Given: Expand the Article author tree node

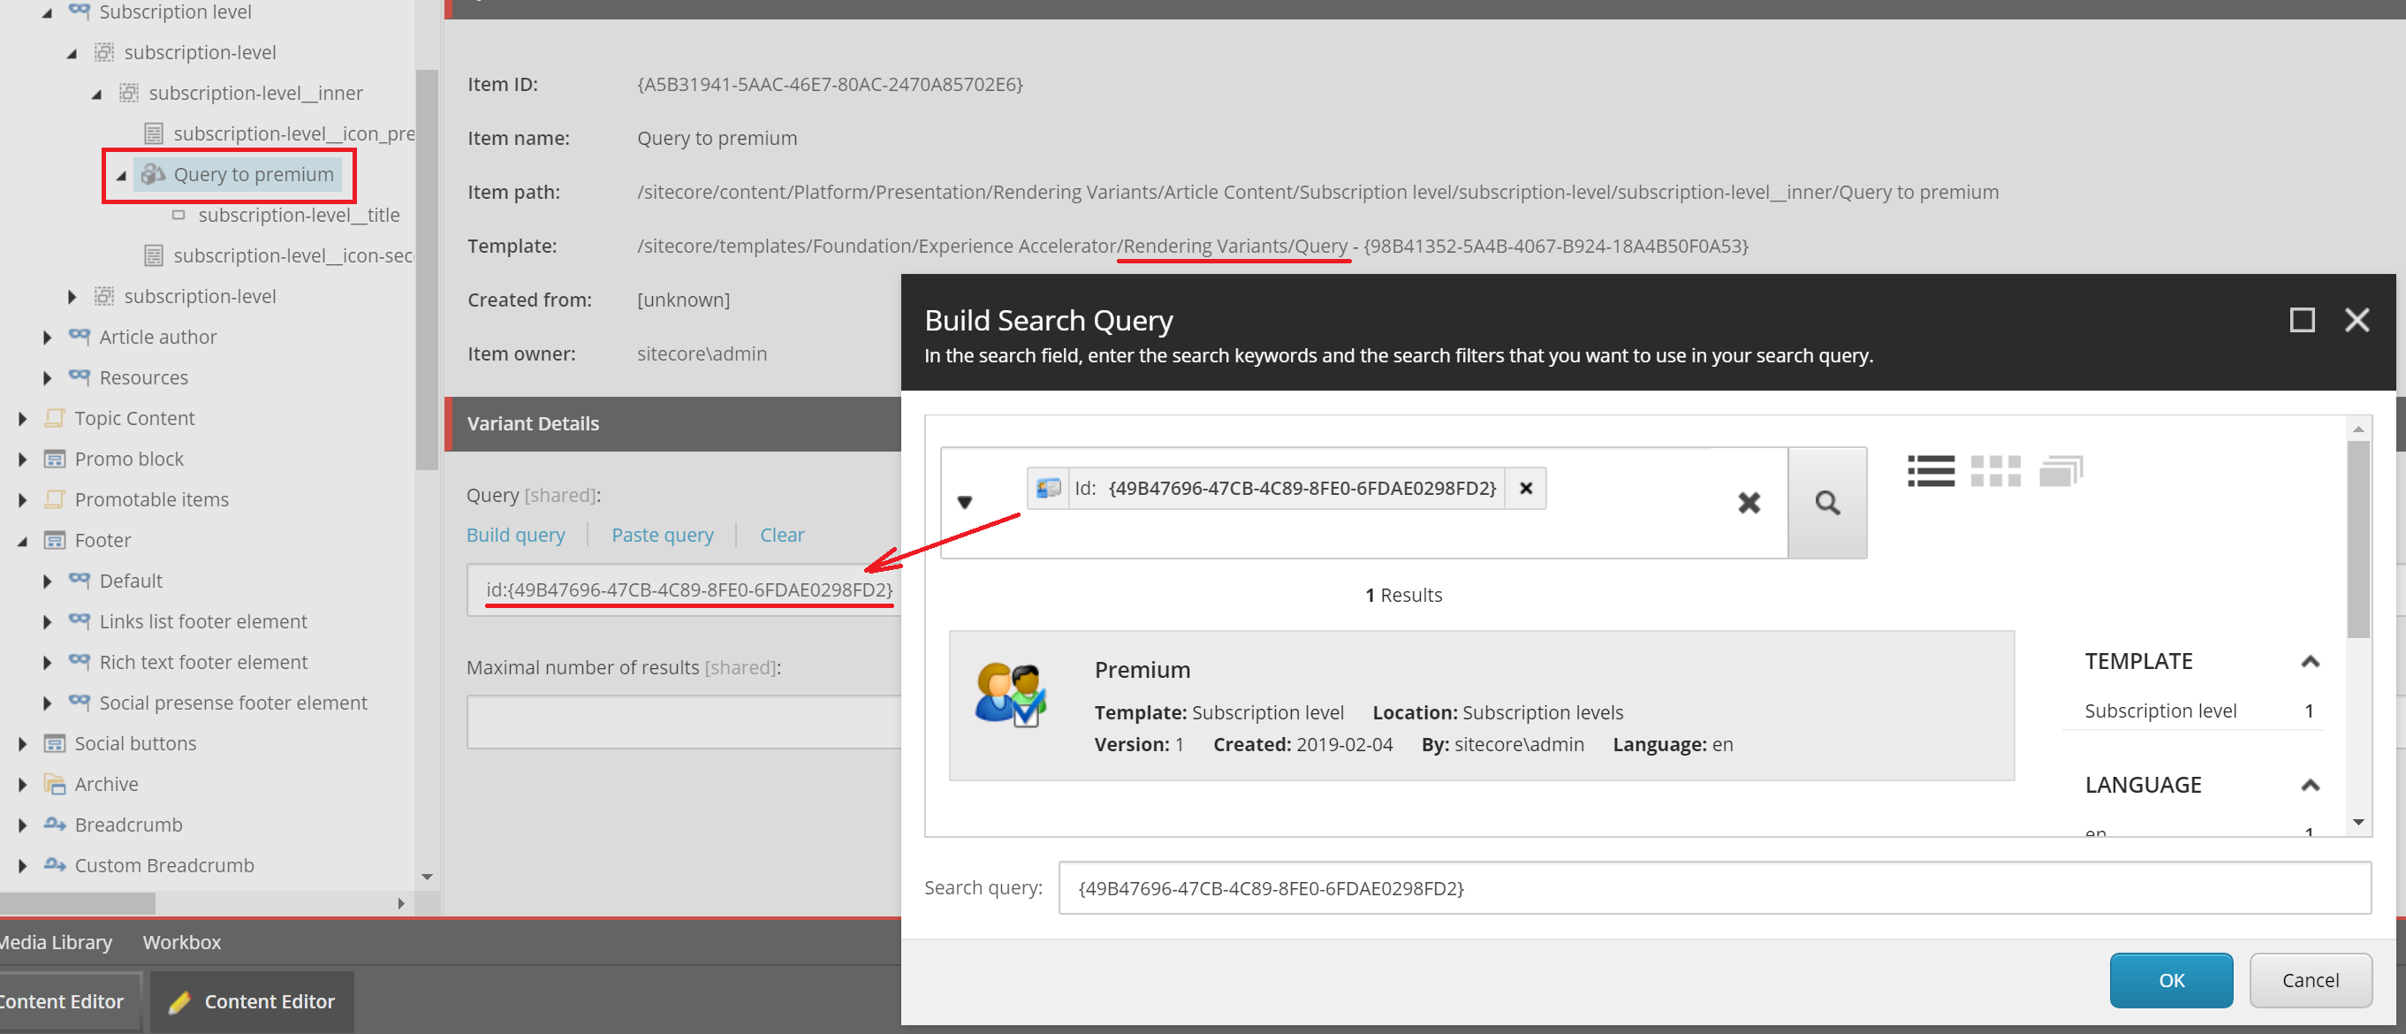Looking at the screenshot, I should pyautogui.click(x=47, y=338).
